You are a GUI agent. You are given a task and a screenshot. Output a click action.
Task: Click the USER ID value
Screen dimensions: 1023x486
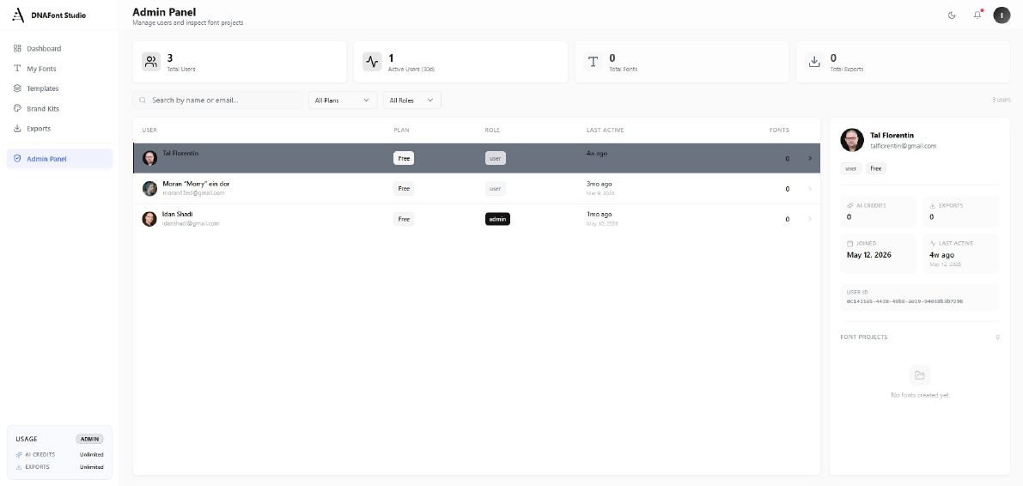905,301
